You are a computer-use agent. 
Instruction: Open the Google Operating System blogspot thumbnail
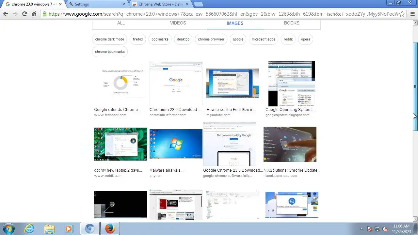coord(292,83)
